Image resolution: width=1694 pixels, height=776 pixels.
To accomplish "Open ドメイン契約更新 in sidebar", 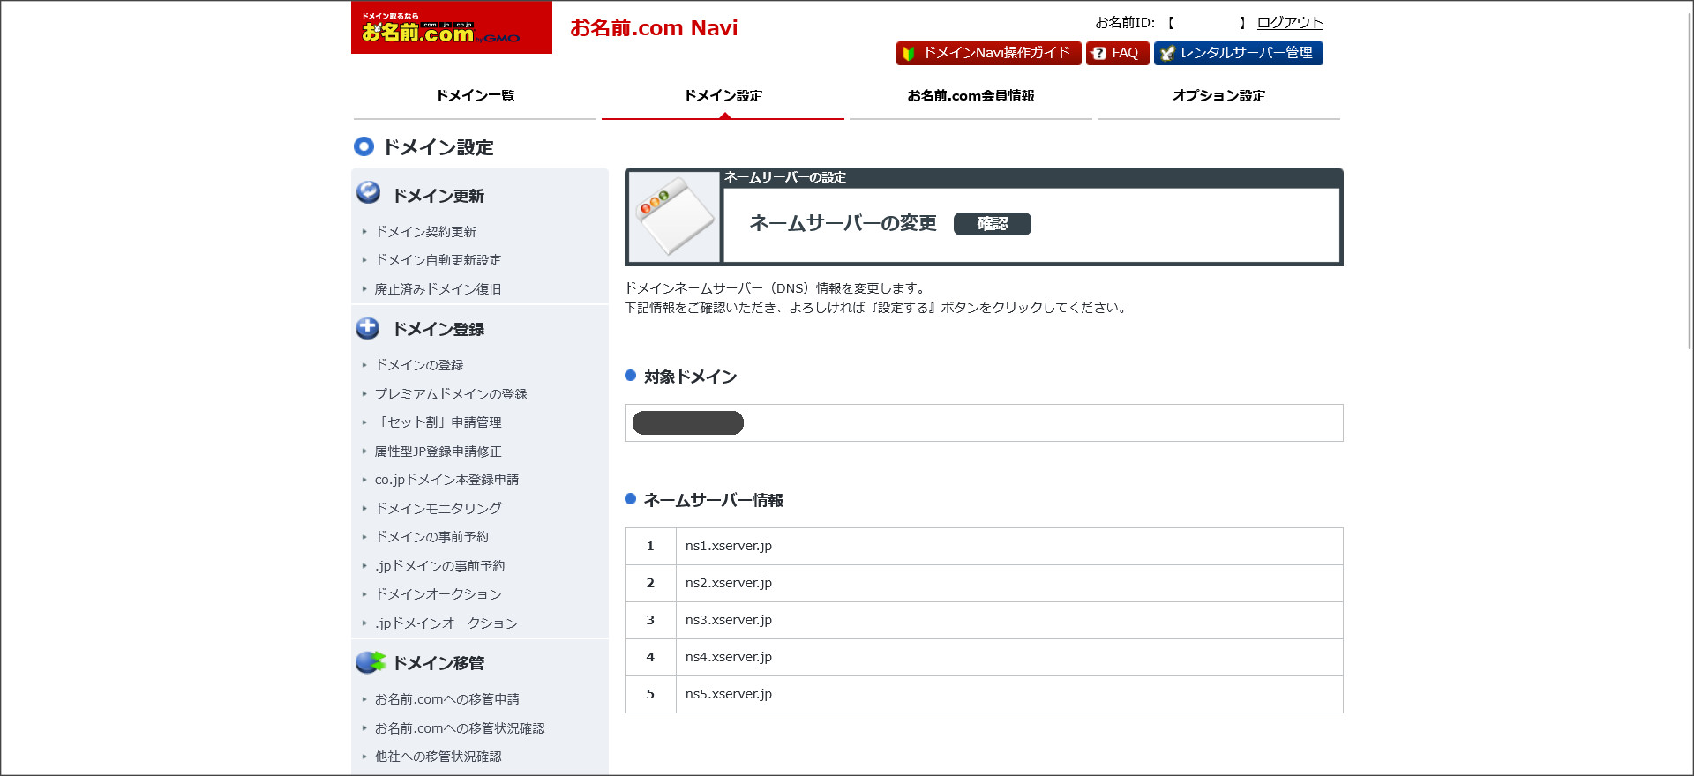I will tap(425, 232).
